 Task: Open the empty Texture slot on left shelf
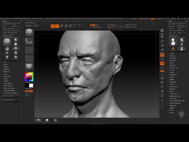29,58
